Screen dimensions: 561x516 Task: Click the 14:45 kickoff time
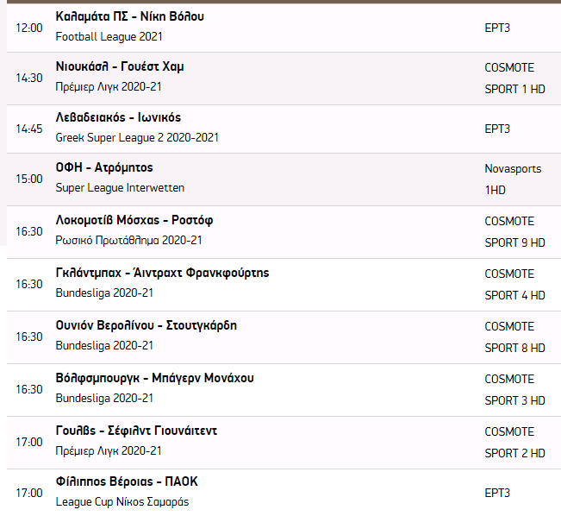28,129
